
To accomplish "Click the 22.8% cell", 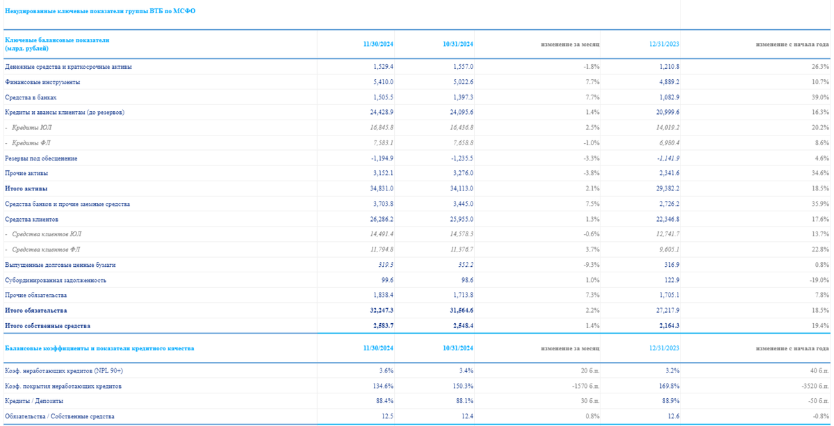I will click(821, 249).
